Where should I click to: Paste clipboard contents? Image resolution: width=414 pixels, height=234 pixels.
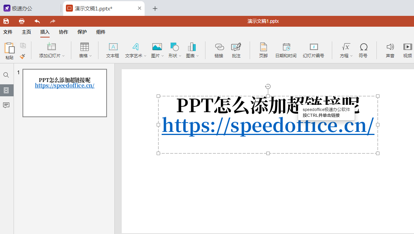pos(10,51)
